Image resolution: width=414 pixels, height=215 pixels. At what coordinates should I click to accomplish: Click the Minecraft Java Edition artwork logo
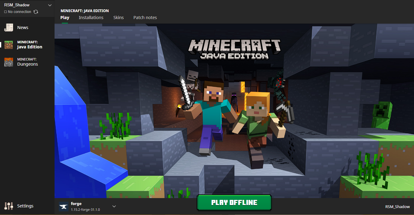point(235,49)
